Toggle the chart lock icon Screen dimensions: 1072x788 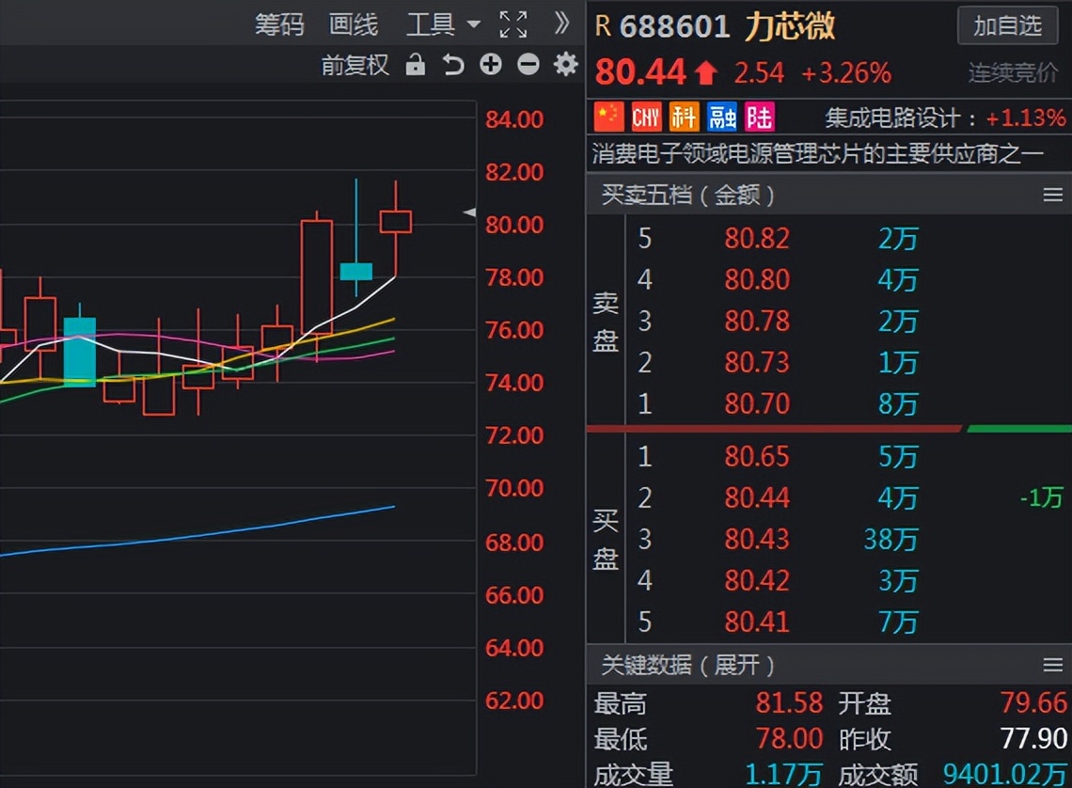[x=415, y=65]
